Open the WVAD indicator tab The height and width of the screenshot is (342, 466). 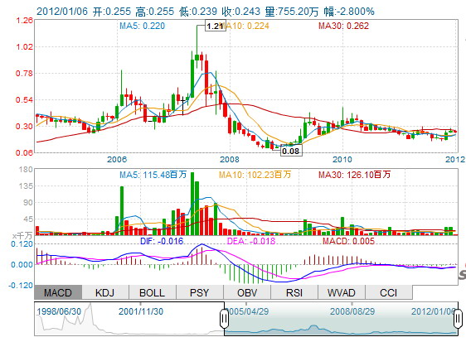(x=342, y=292)
